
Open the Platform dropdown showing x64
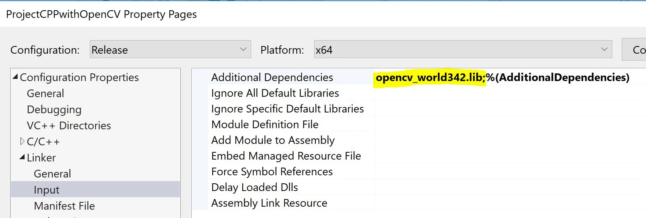click(x=463, y=49)
